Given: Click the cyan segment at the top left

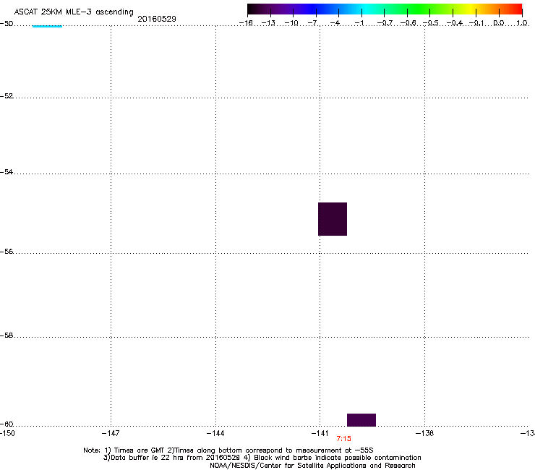Looking at the screenshot, I should pyautogui.click(x=47, y=26).
